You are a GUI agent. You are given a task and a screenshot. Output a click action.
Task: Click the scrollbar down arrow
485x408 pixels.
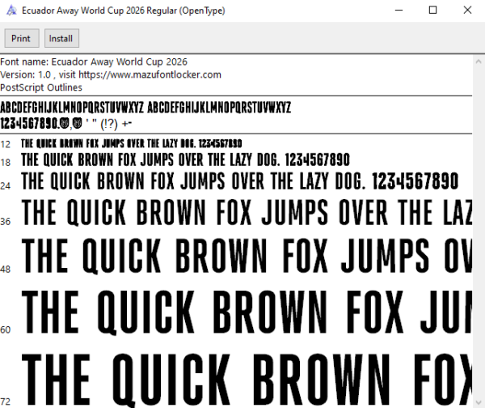(479, 402)
